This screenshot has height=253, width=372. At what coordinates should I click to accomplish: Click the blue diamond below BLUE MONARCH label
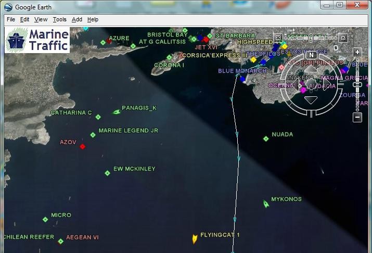tap(242, 79)
